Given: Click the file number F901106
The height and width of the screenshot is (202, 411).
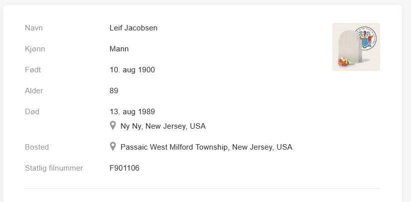Looking at the screenshot, I should (125, 168).
